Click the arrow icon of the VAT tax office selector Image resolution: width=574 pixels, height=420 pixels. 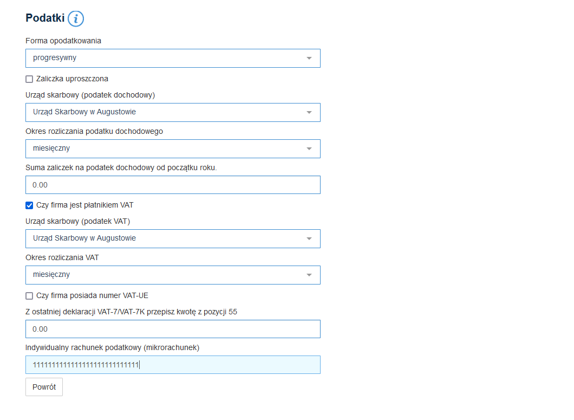[309, 238]
